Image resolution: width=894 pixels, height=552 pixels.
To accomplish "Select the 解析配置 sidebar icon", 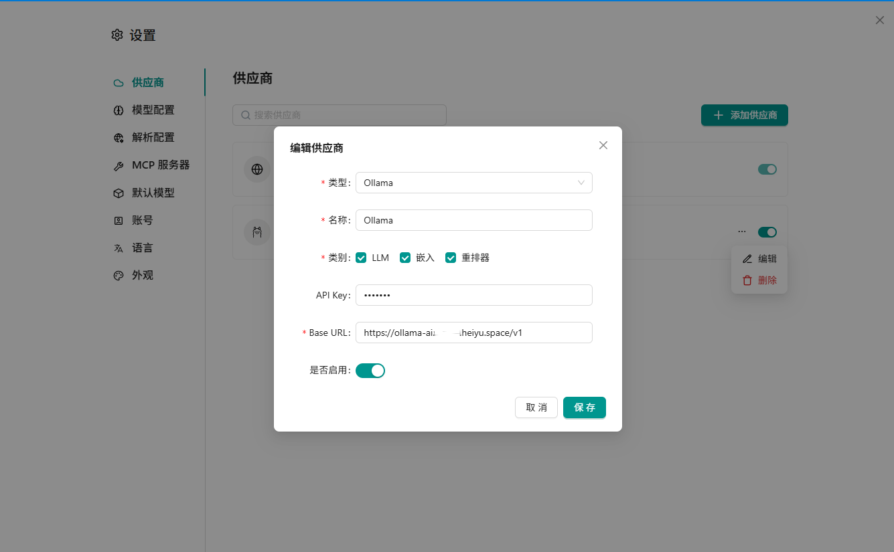I will pos(119,137).
